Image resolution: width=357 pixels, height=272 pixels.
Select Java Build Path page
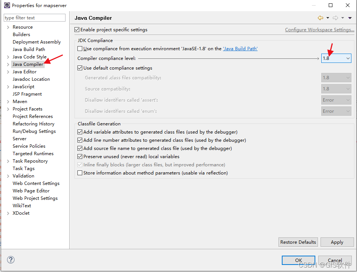[29, 49]
